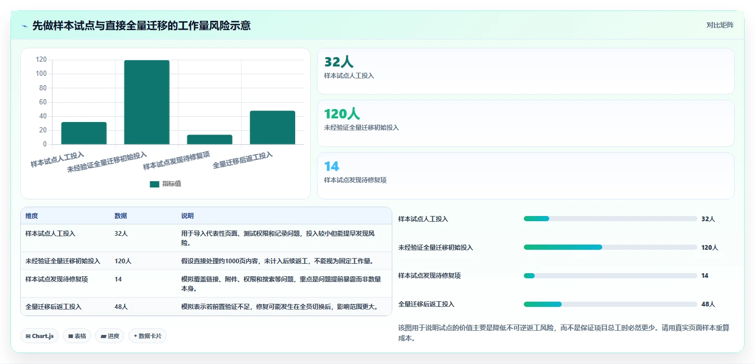This screenshot has width=755, height=364.
Task: Click the 全量迁移后返工投入 x-axis chart label
Action: [x=243, y=160]
